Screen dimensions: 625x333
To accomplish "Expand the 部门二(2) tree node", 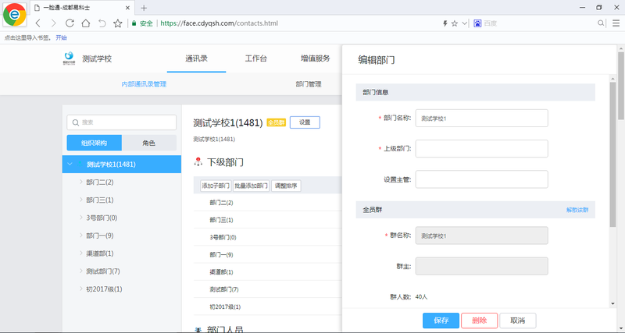I will click(x=80, y=182).
